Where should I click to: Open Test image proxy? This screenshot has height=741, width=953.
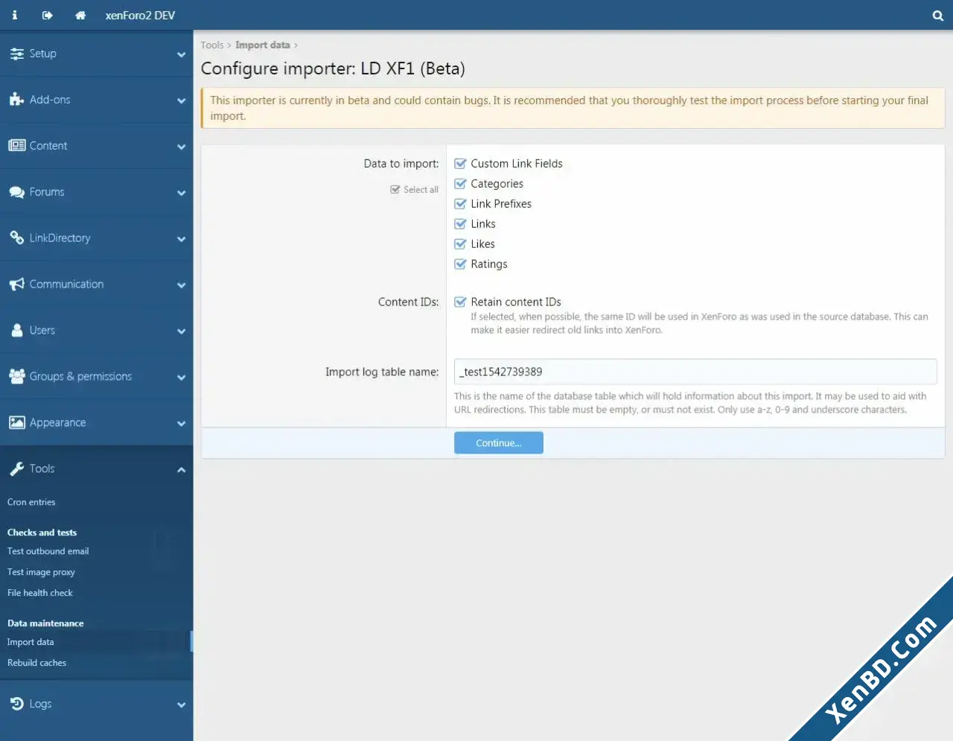tap(41, 572)
